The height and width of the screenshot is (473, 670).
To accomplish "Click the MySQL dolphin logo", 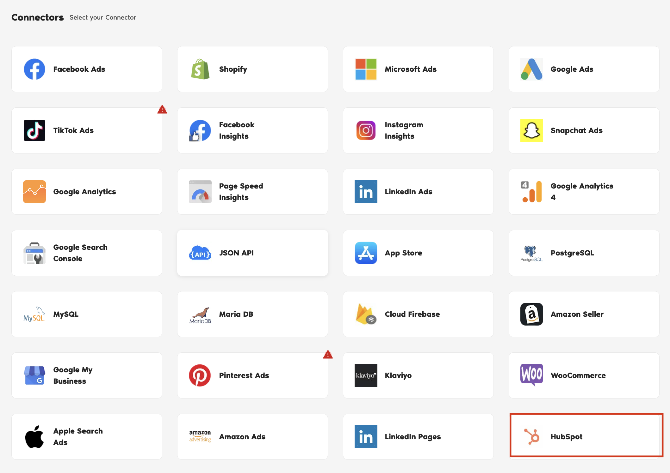I will click(x=34, y=314).
